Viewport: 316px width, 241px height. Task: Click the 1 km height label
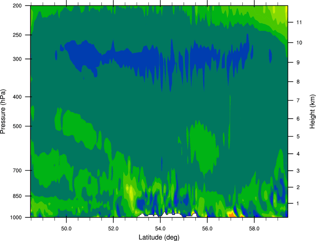pos(298,204)
